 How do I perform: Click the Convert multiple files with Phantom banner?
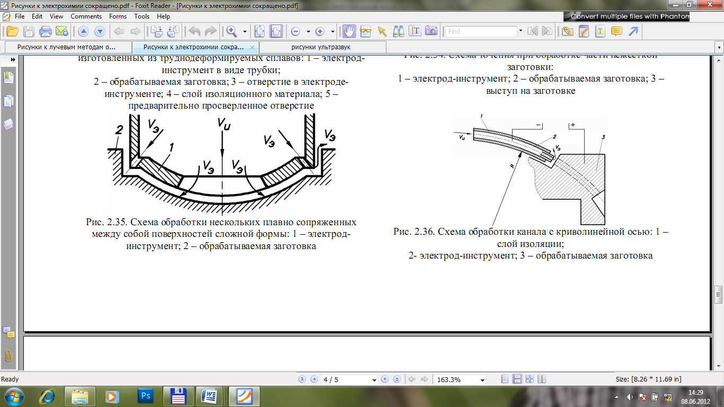[625, 16]
